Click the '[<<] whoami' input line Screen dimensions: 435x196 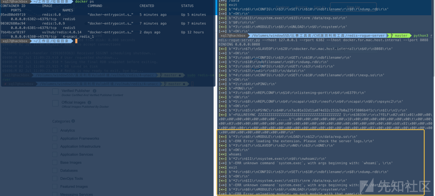tap(230, 154)
